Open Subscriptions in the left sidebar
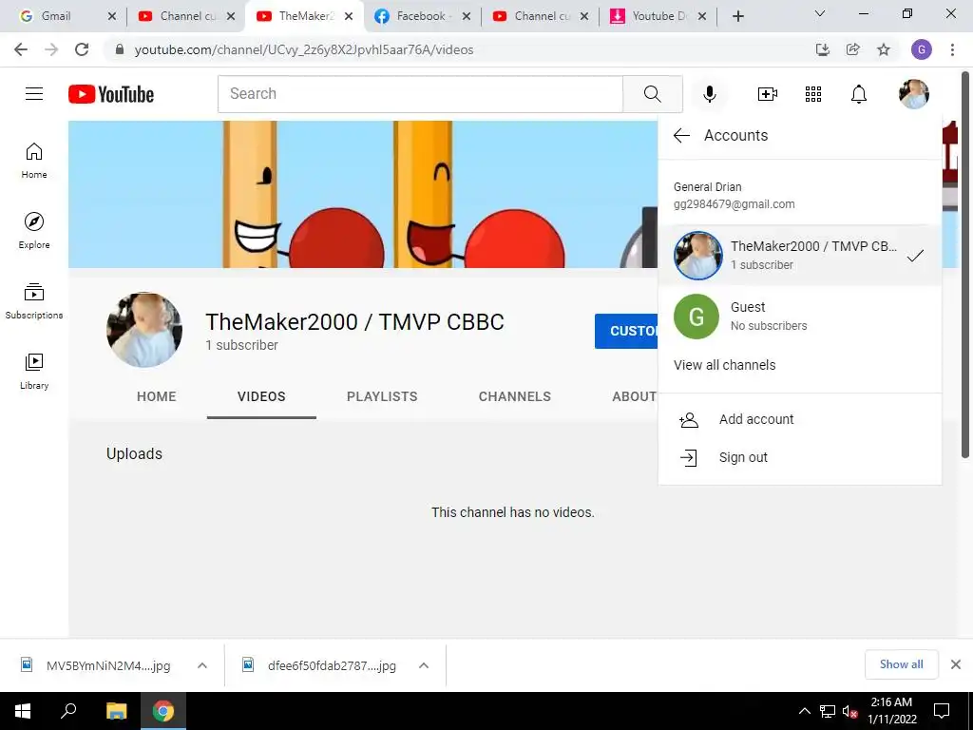Viewport: 973px width, 730px height. [34, 301]
